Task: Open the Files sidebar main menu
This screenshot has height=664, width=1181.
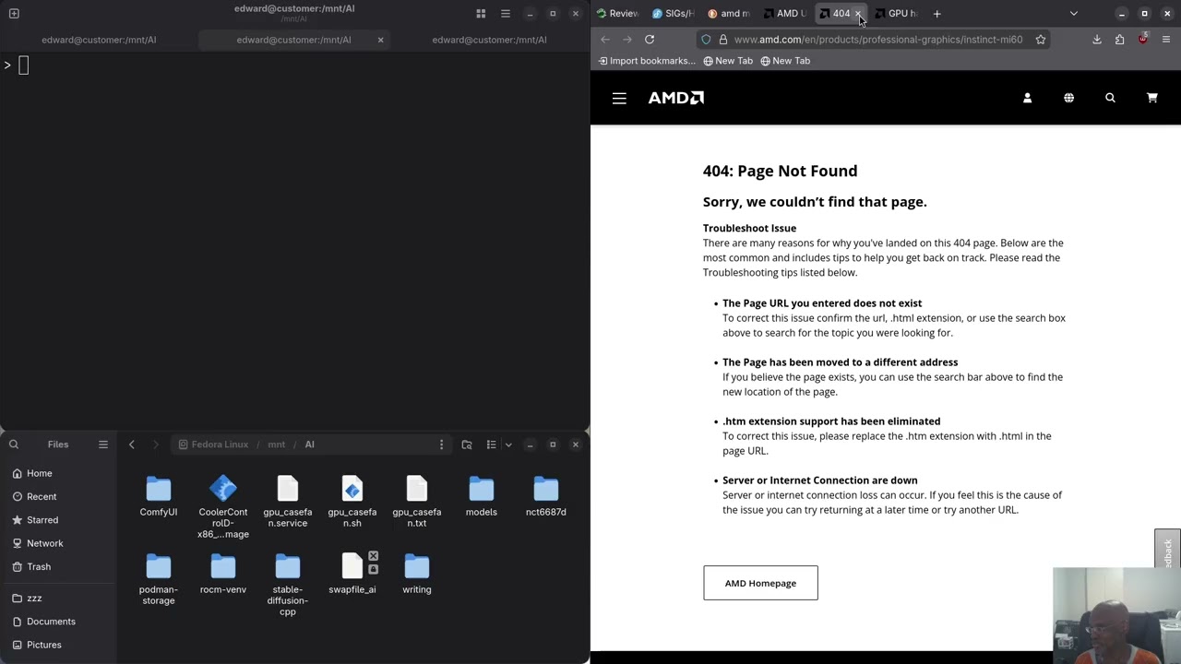Action: coord(103,445)
